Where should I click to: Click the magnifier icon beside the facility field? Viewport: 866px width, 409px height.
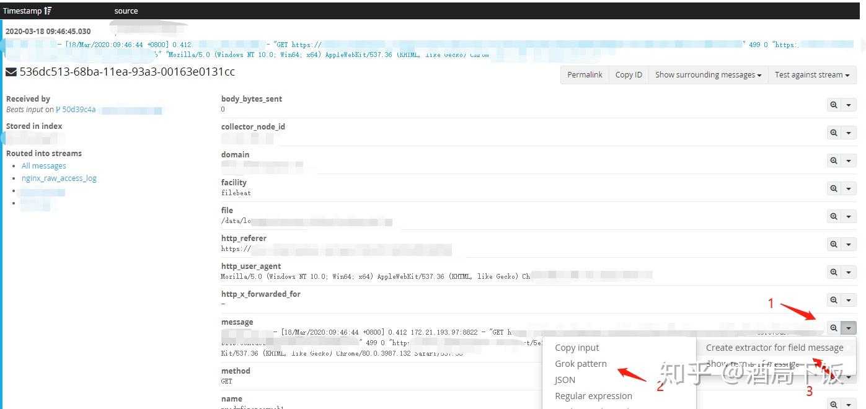[x=834, y=188]
